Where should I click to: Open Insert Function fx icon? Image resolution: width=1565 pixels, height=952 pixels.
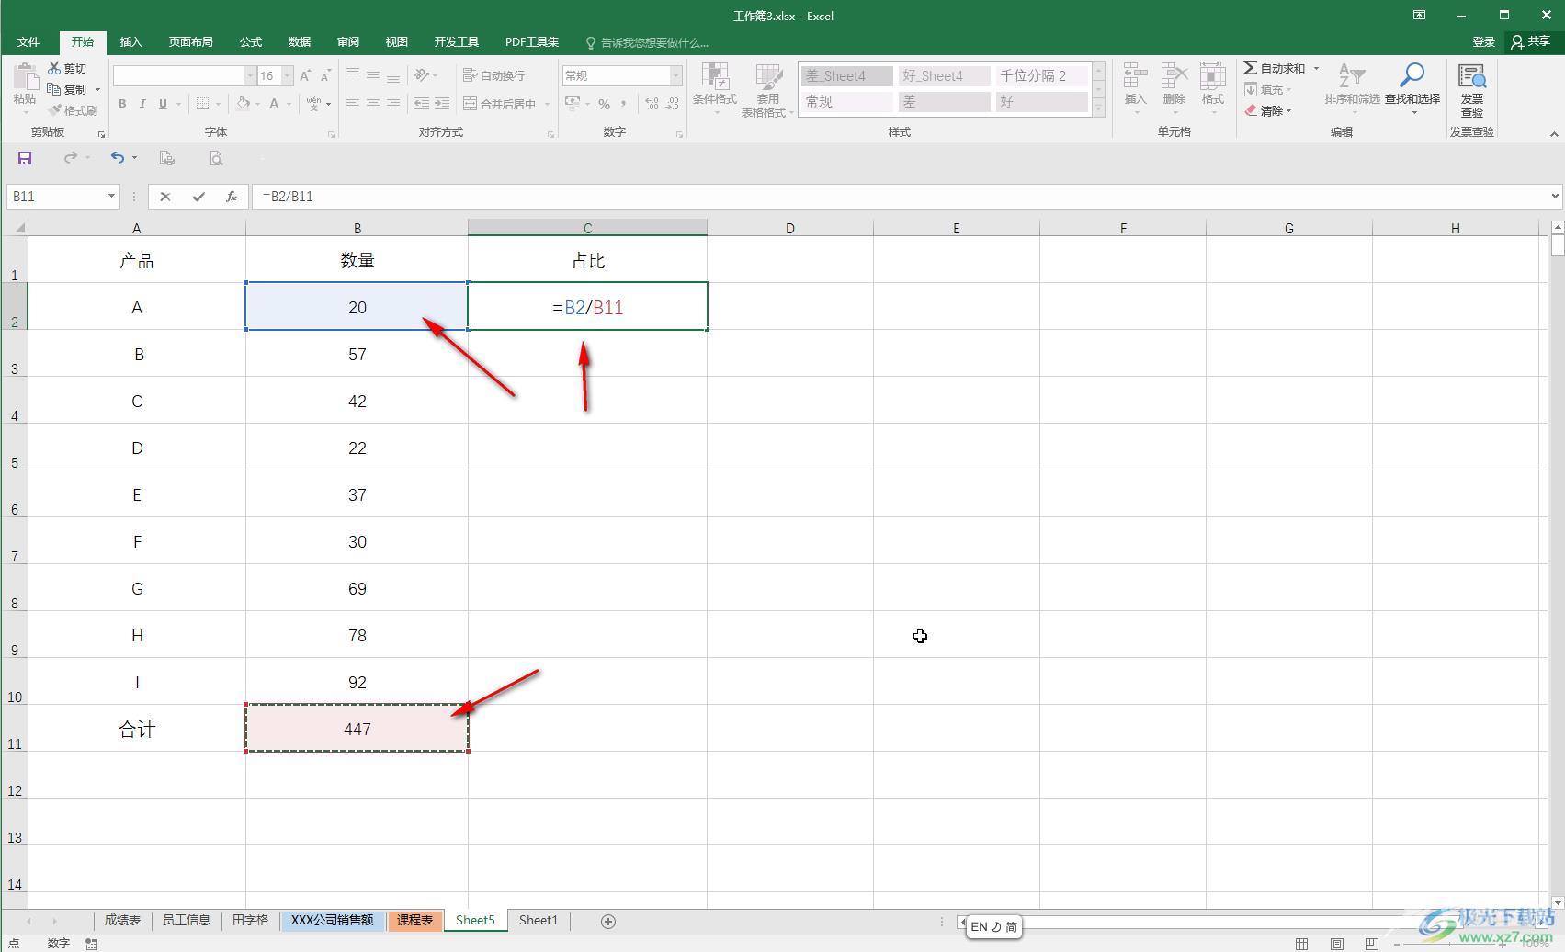click(232, 196)
